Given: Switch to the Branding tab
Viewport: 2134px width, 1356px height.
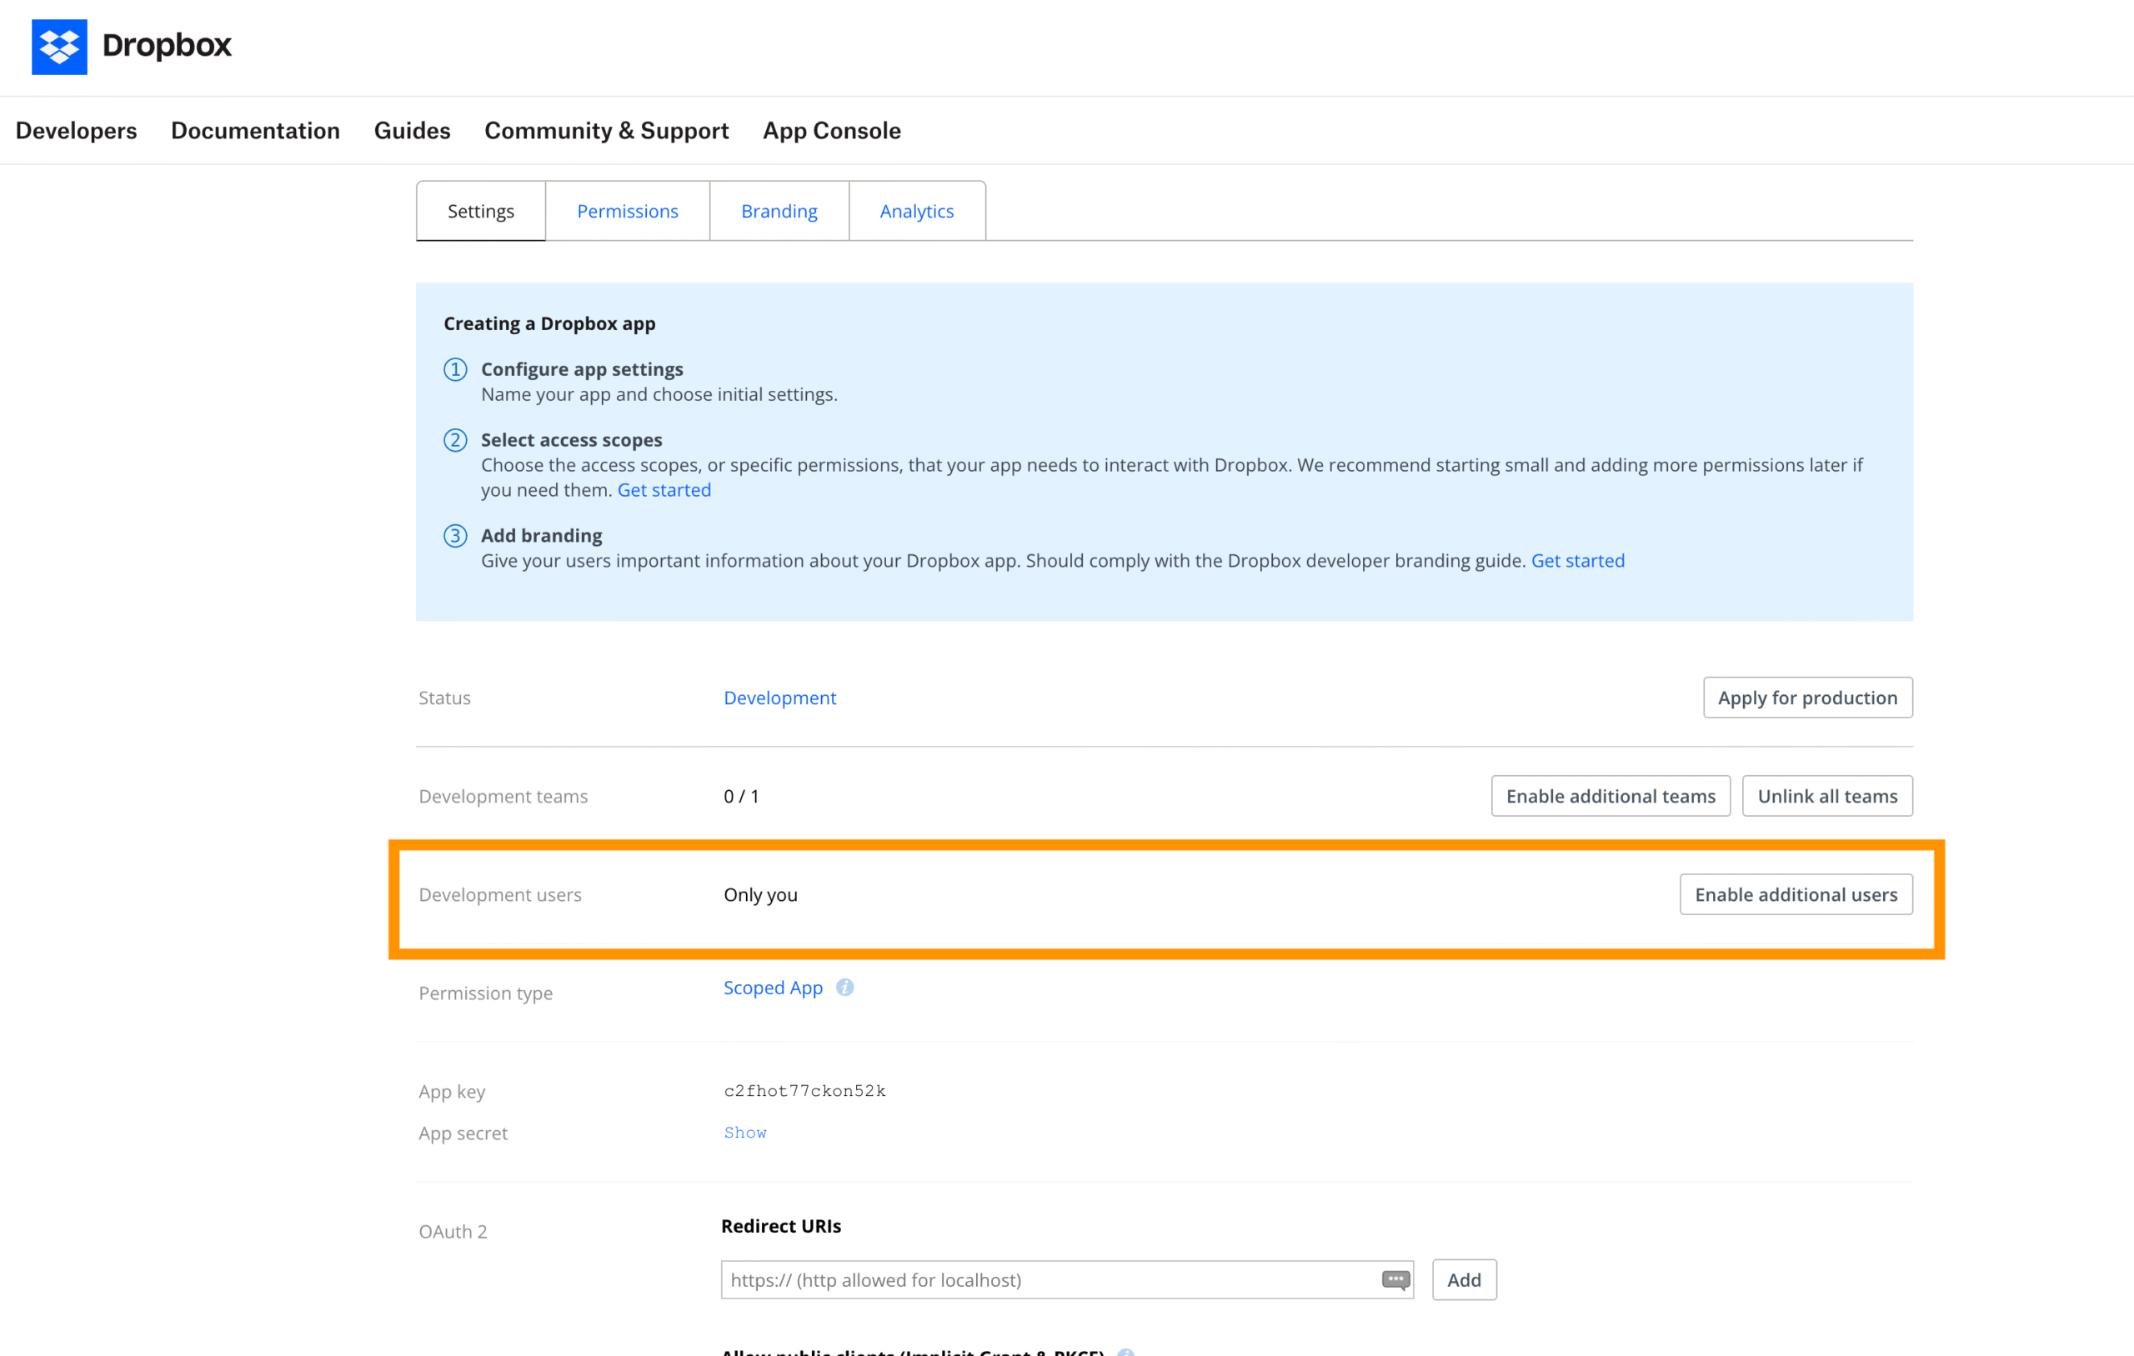Looking at the screenshot, I should [x=779, y=211].
